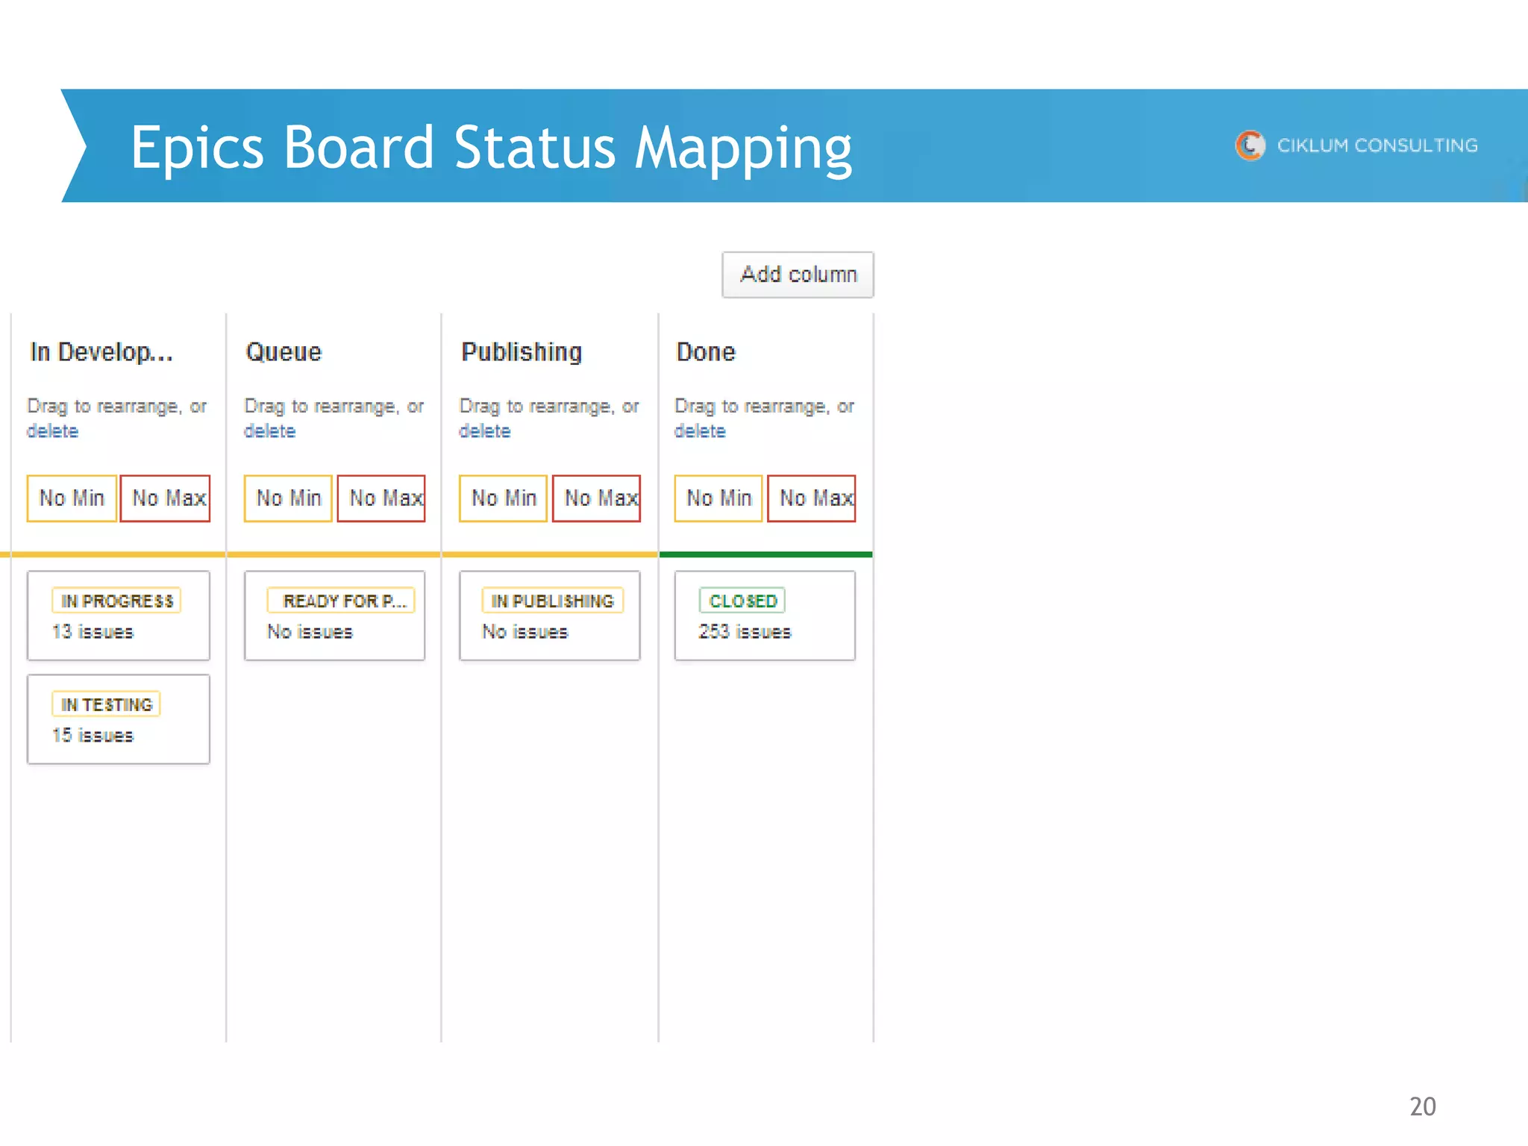Click No issues under IN PUBLISHING

tap(525, 632)
